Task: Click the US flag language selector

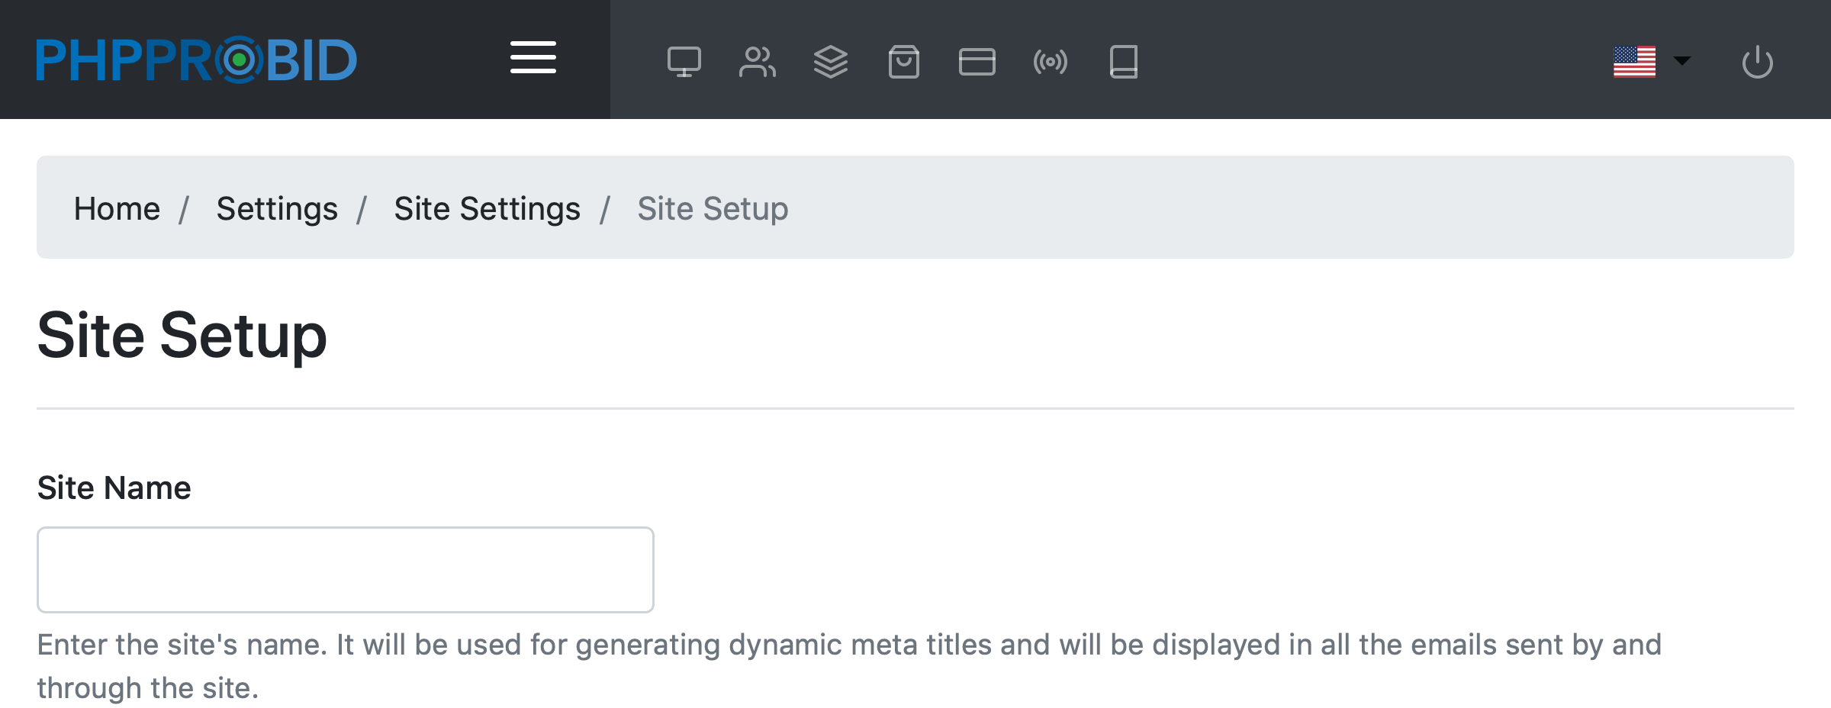Action: pyautogui.click(x=1634, y=62)
